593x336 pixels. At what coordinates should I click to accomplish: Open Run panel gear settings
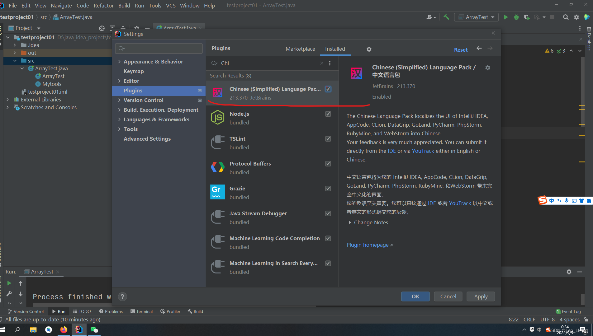(569, 272)
